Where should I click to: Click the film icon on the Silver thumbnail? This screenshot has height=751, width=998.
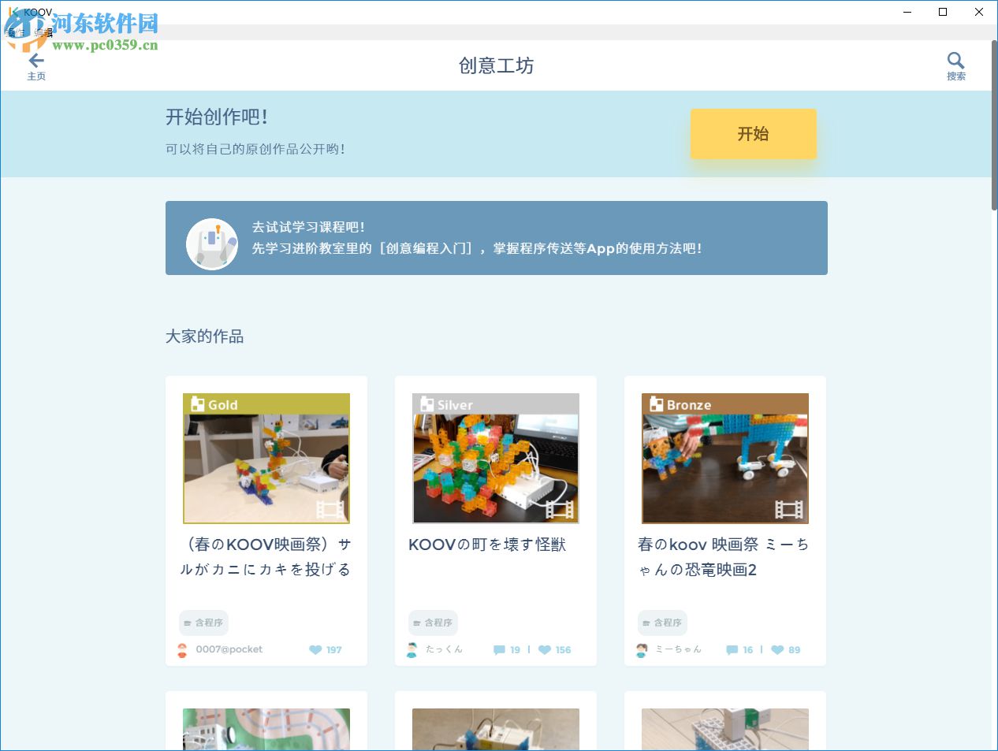coord(560,509)
